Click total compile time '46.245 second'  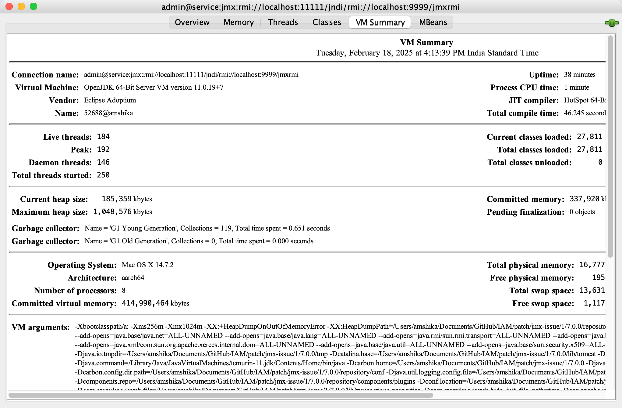click(x=585, y=113)
